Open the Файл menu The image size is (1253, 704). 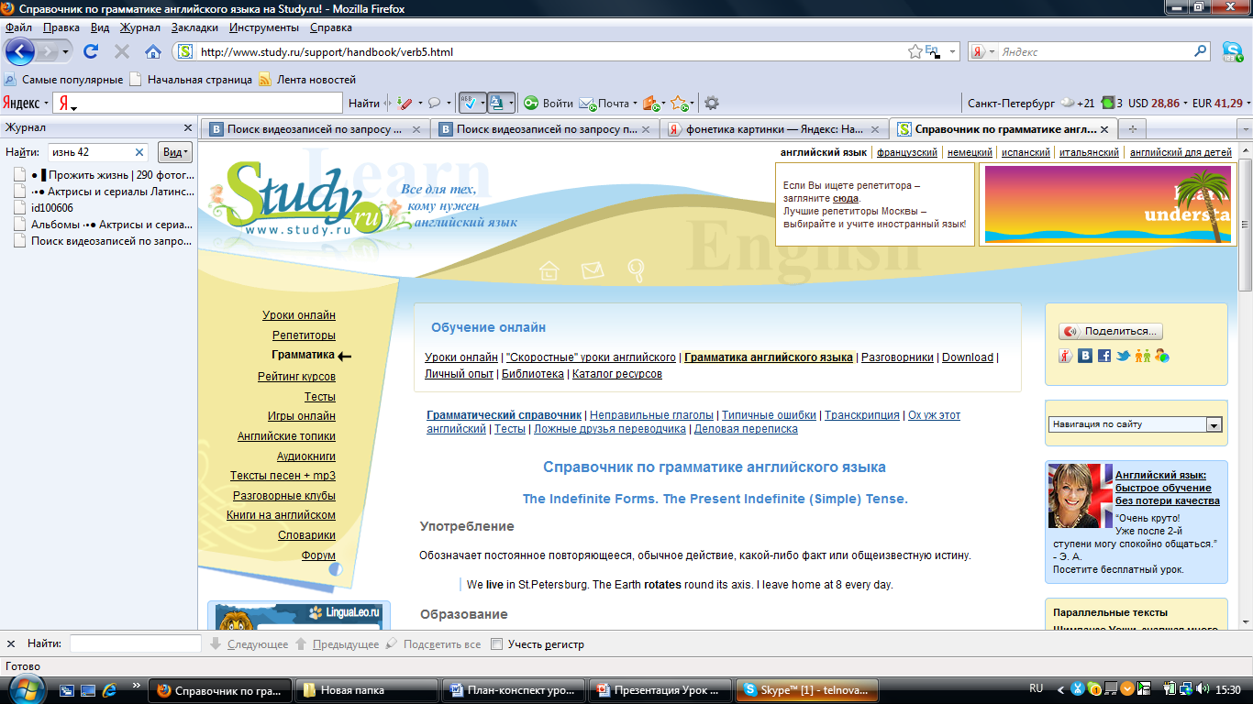click(x=18, y=27)
